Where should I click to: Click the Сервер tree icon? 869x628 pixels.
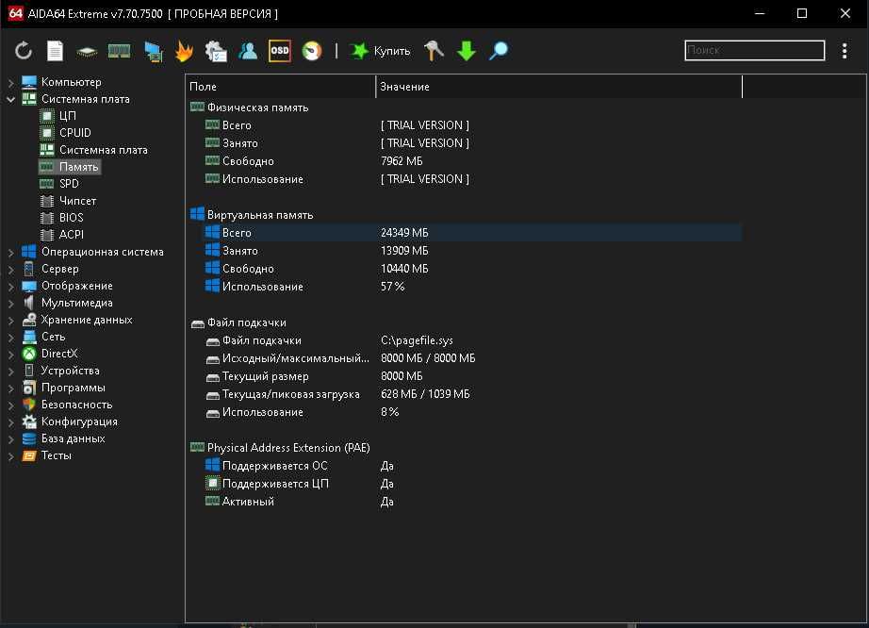29,269
